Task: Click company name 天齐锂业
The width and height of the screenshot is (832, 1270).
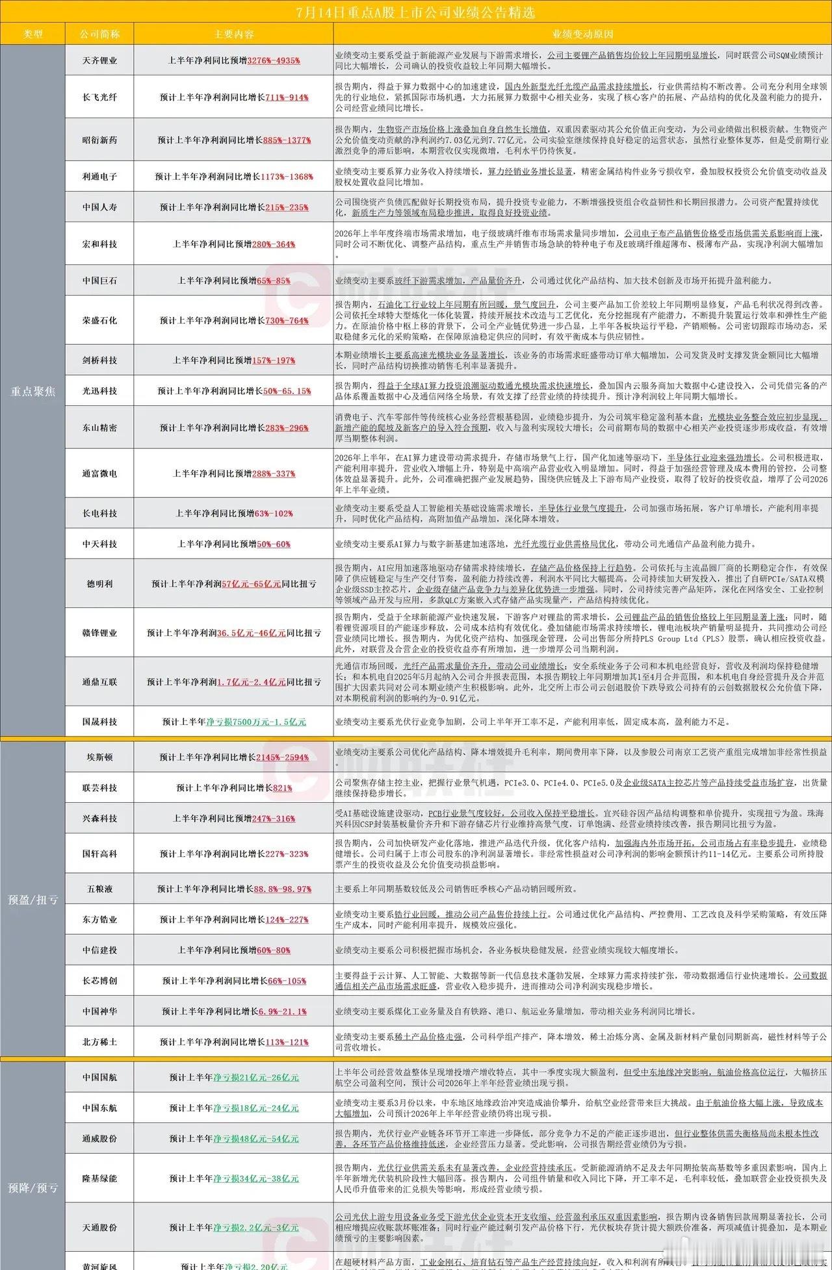Action: click(x=99, y=60)
